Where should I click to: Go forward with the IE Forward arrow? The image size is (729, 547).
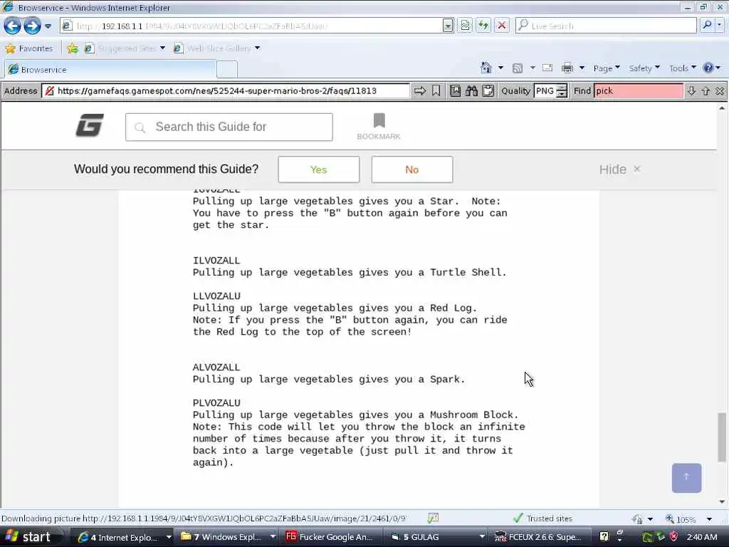point(32,26)
